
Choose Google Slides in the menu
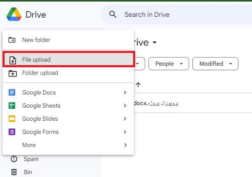[x=68, y=119]
